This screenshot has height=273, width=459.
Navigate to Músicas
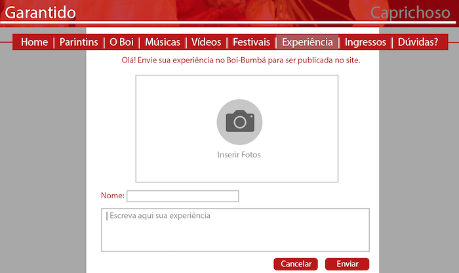163,42
